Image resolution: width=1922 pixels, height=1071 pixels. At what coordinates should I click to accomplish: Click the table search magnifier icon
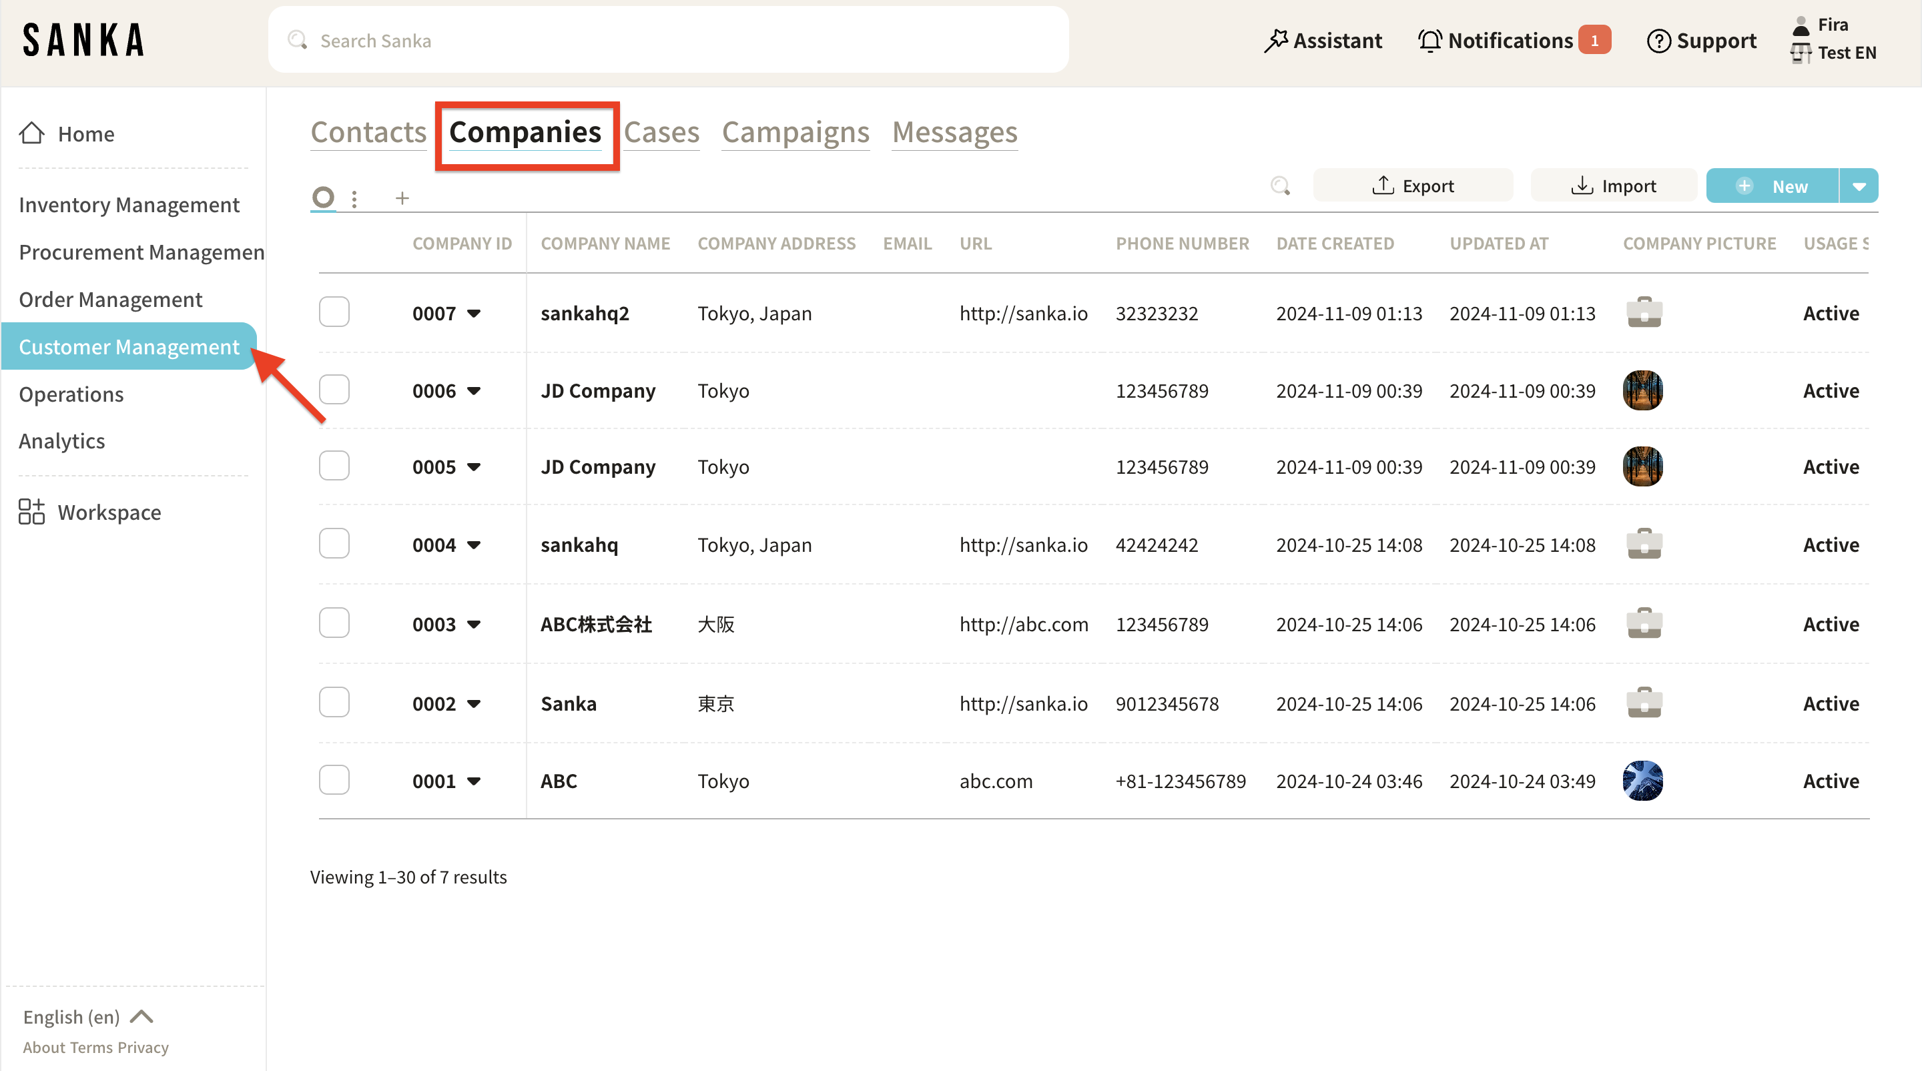pos(1281,186)
